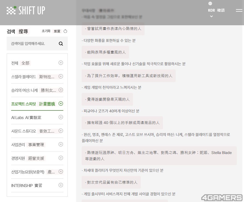Reset filters with the refresh icon
Viewport: 244px width, 202px height.
click(x=65, y=31)
